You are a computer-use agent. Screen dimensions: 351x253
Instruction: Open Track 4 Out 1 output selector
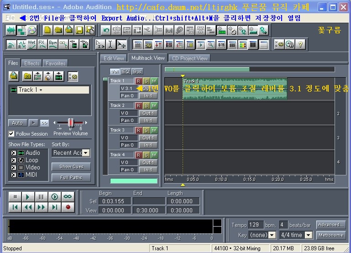(148, 162)
